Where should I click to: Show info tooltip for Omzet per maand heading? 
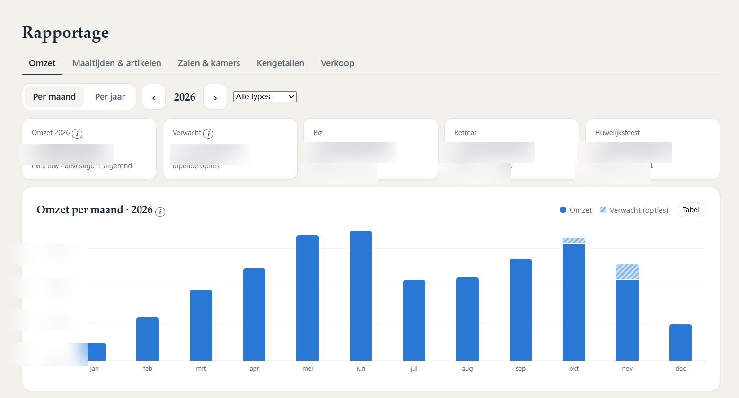[x=160, y=212]
